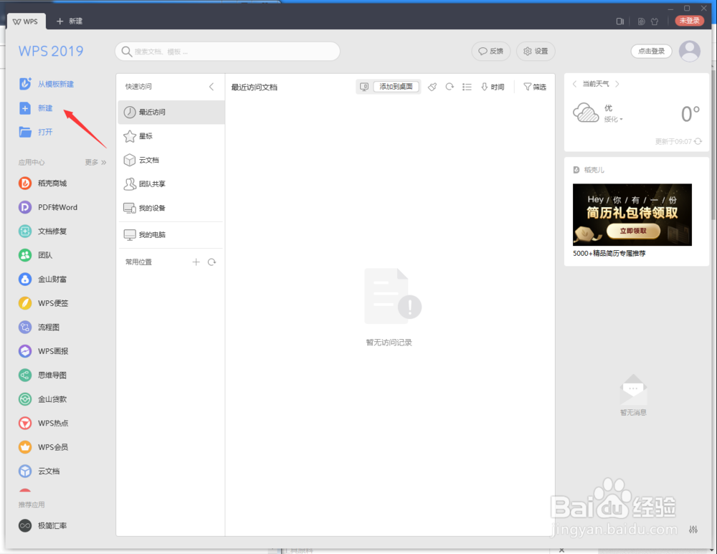Switch list view mode icon
Image resolution: width=717 pixels, height=554 pixels.
(x=467, y=87)
